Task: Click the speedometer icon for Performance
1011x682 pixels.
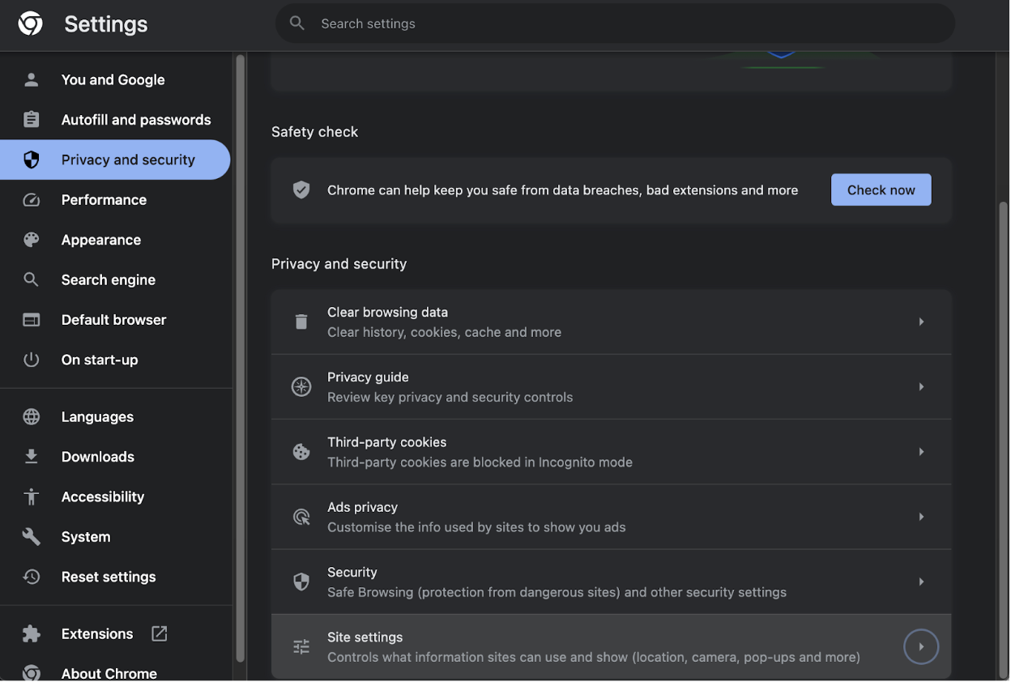Action: tap(31, 199)
